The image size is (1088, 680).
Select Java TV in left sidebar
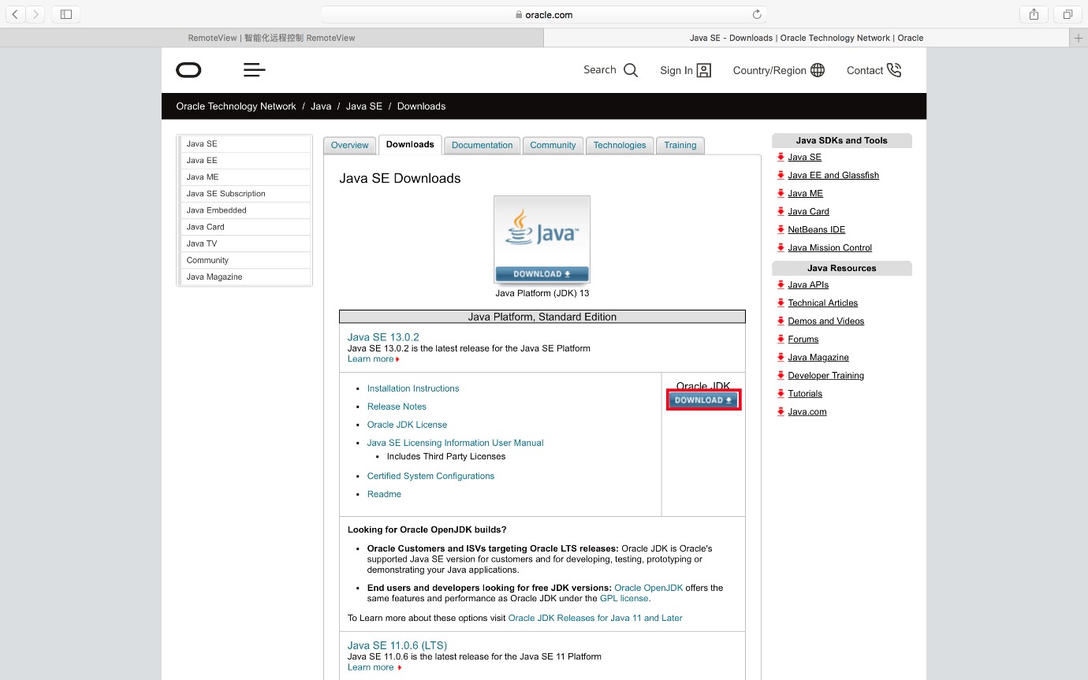pos(245,243)
